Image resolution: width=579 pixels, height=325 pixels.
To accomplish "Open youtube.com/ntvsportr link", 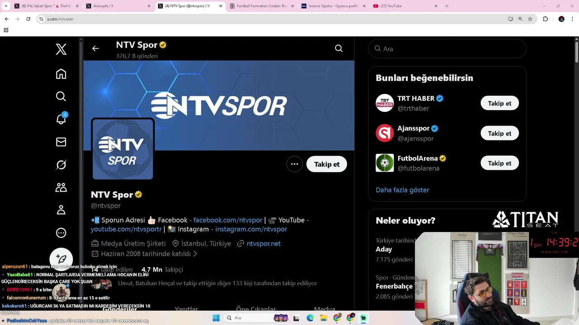I will click(126, 229).
